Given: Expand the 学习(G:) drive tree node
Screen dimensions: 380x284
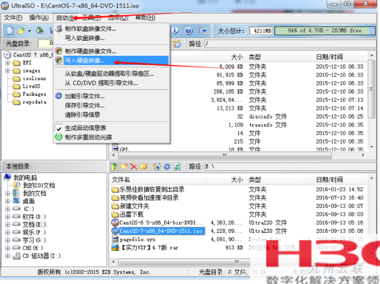Looking at the screenshot, I should click(x=8, y=240).
